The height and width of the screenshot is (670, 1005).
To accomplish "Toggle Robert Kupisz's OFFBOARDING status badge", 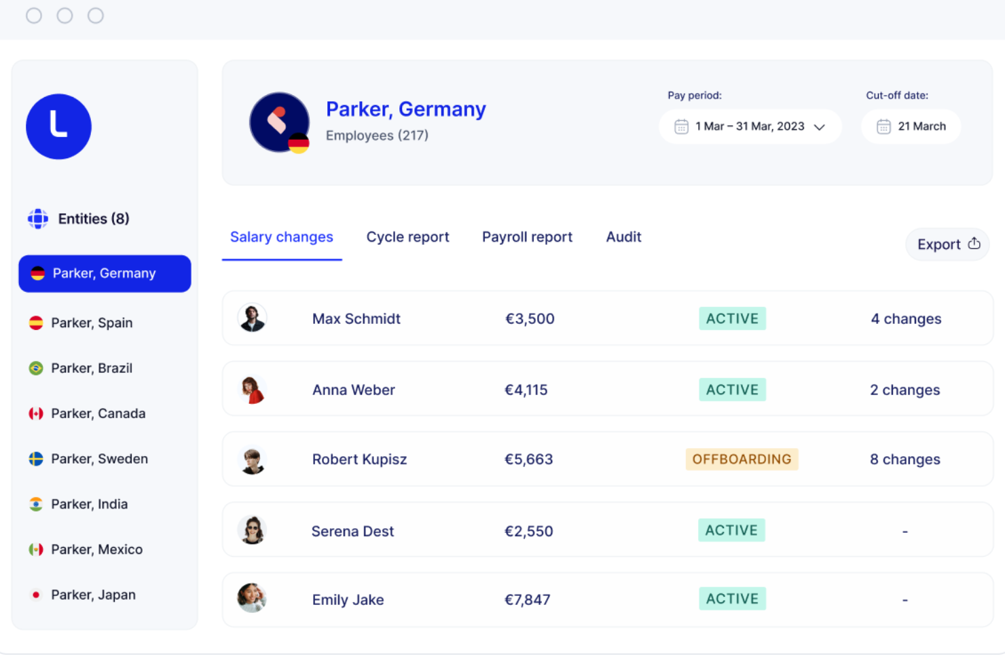I will click(x=742, y=459).
